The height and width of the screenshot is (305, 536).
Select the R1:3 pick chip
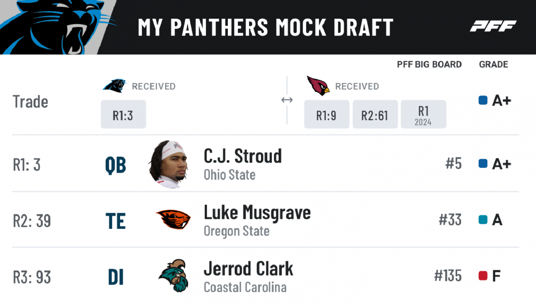[x=123, y=115]
